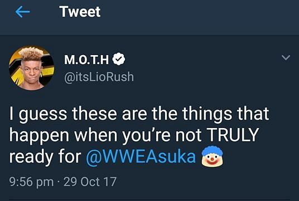Viewport: 299px width, 201px height.
Task: Click the 9:56 pm timestamp
Action: click(x=31, y=182)
